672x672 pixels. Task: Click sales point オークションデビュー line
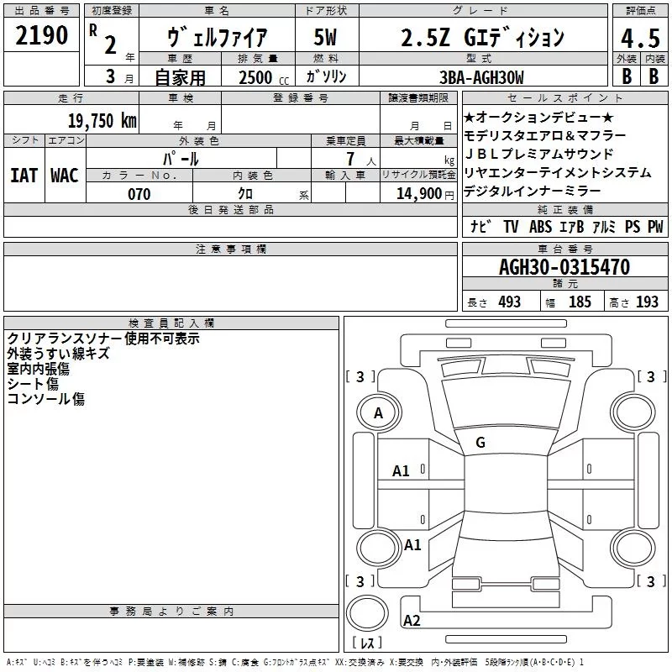[x=538, y=117]
